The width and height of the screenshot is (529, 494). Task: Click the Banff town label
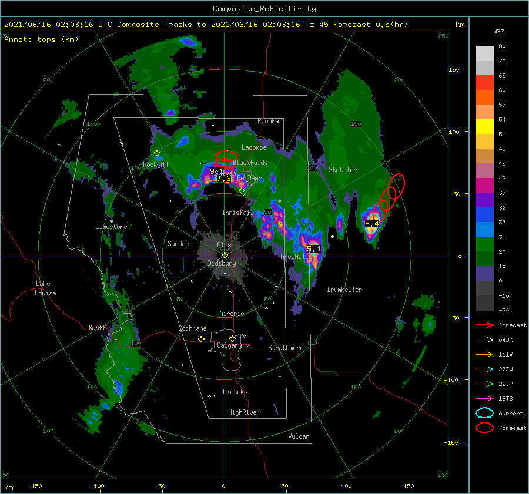point(97,327)
